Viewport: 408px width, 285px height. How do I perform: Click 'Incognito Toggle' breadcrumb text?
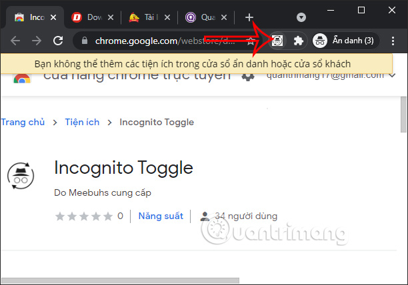[x=157, y=122]
